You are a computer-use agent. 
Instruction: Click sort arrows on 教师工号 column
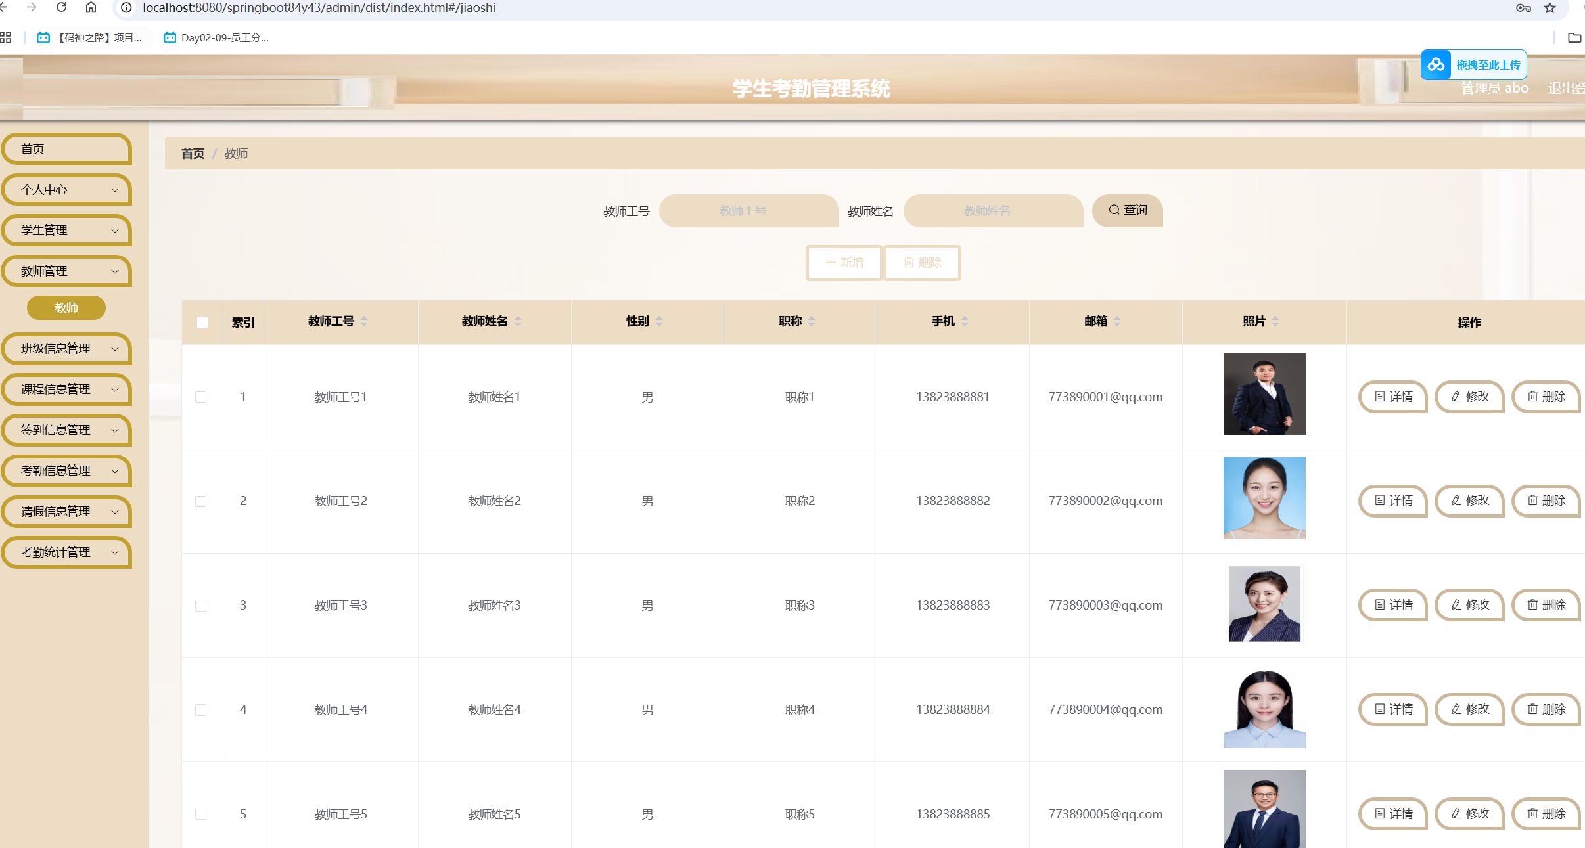pyautogui.click(x=364, y=321)
